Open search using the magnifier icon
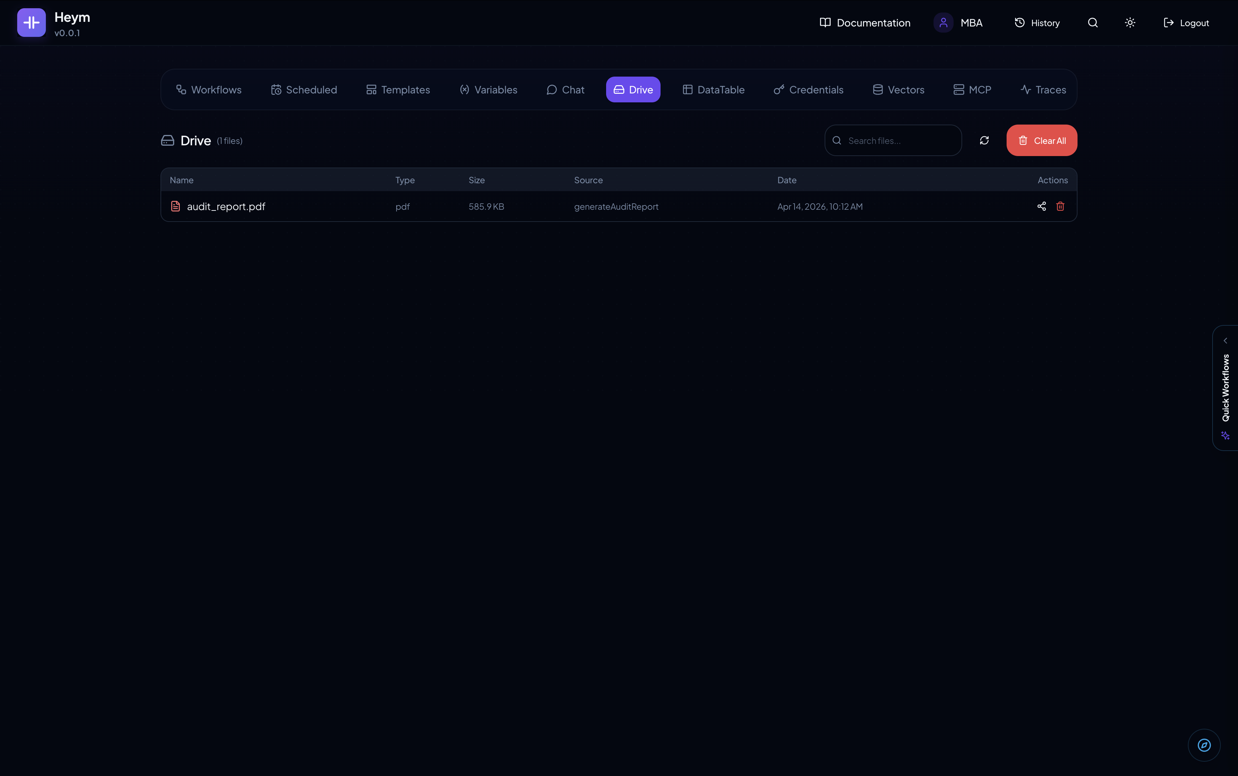The image size is (1238, 776). pyautogui.click(x=1093, y=23)
